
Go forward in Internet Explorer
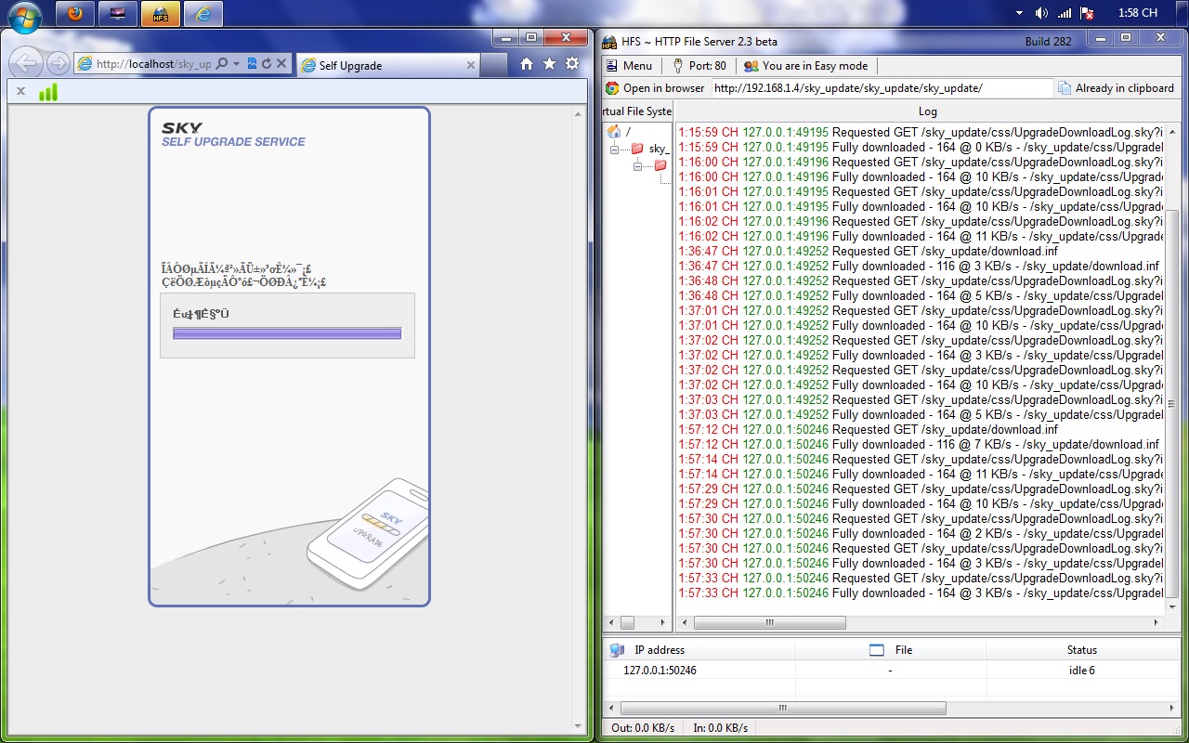(58, 63)
